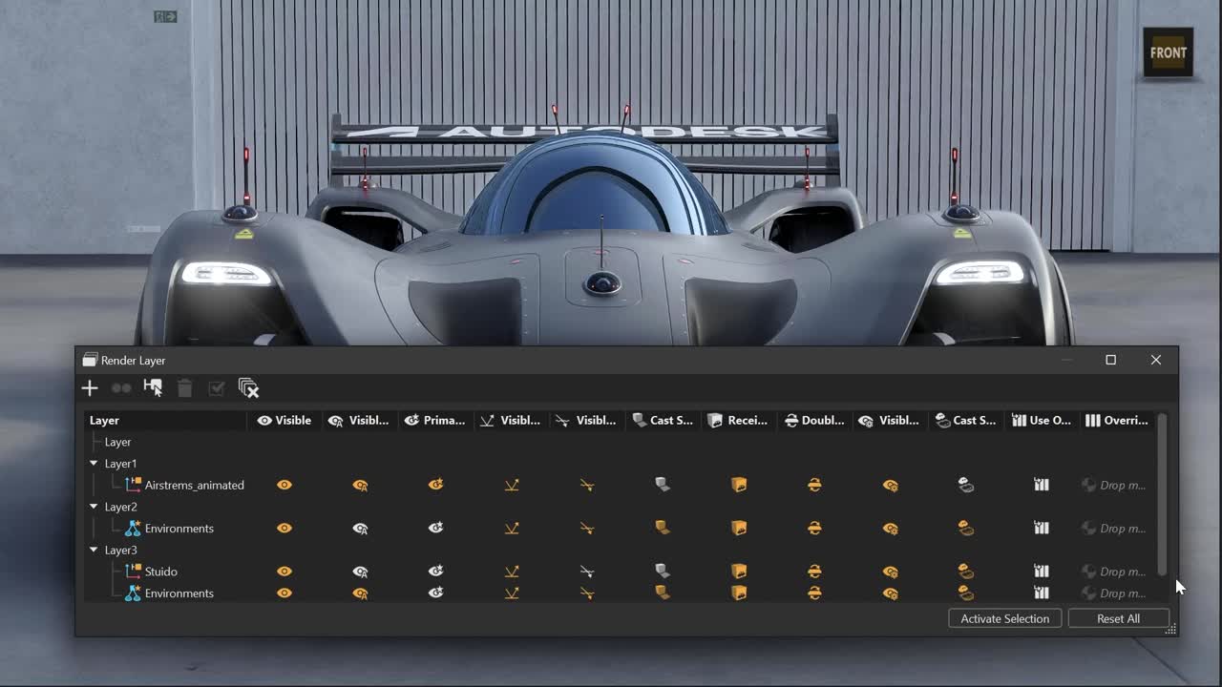This screenshot has width=1222, height=687.
Task: Collapse the Layer2 group arrow
Action: (94, 507)
